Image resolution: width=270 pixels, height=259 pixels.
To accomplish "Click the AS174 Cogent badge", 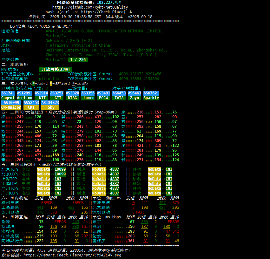I will pos(8,95).
